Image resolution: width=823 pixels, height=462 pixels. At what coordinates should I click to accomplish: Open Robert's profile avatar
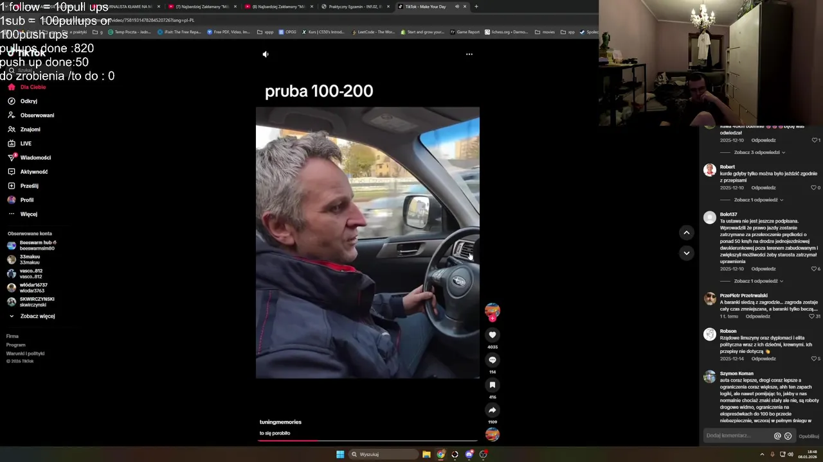point(710,170)
